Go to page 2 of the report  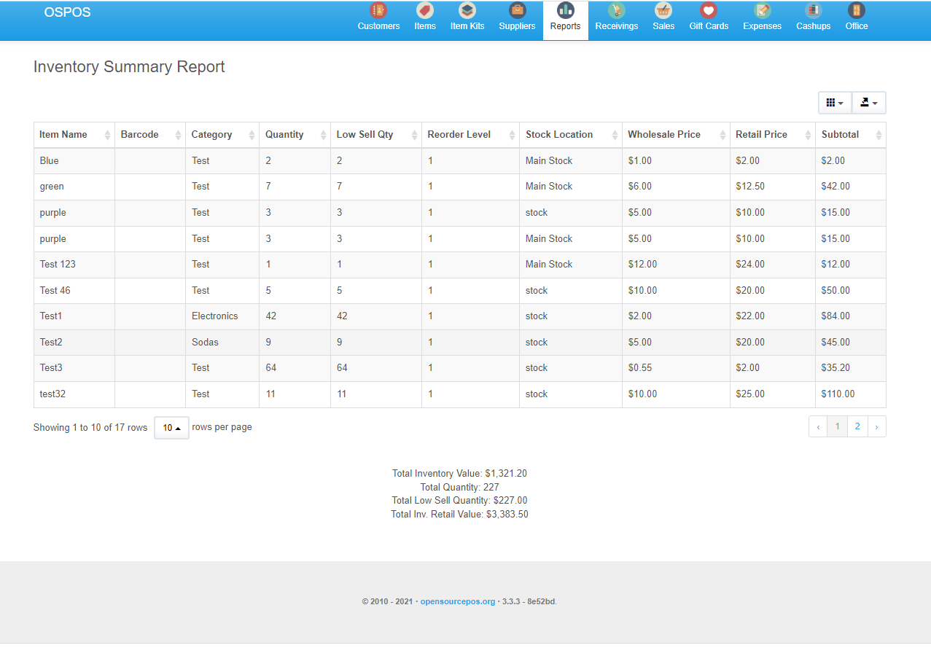(857, 426)
